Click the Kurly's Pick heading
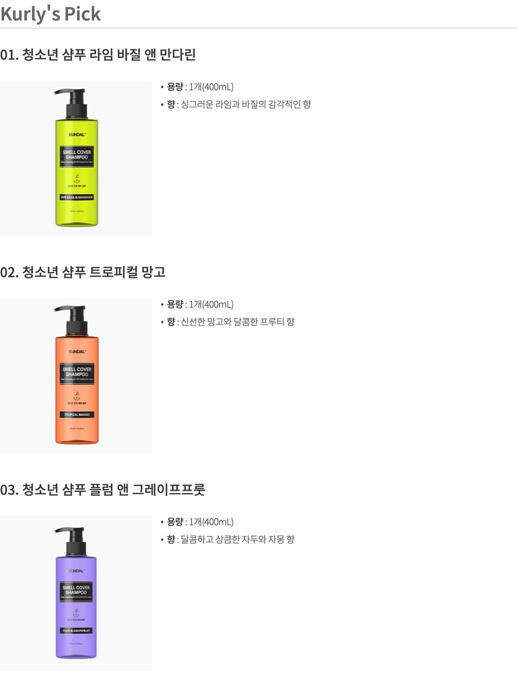 51,14
